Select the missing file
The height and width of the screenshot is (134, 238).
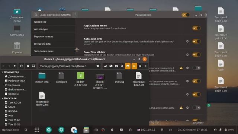click(119, 77)
